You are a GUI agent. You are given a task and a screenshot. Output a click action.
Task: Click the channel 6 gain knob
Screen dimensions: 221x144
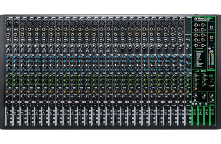(x=44, y=46)
